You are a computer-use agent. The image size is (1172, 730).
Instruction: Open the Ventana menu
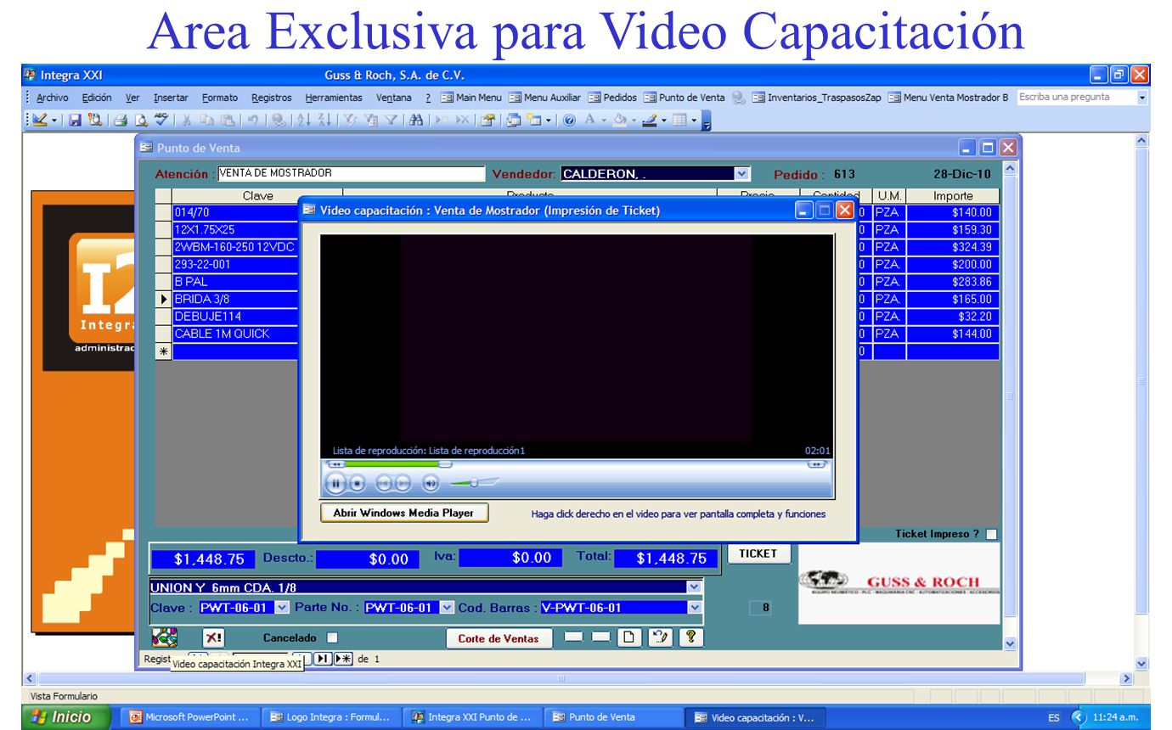point(394,98)
